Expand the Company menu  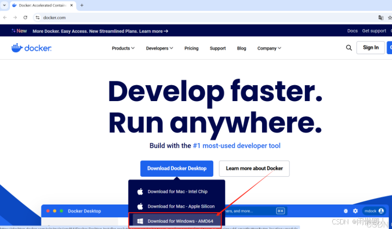(x=269, y=48)
